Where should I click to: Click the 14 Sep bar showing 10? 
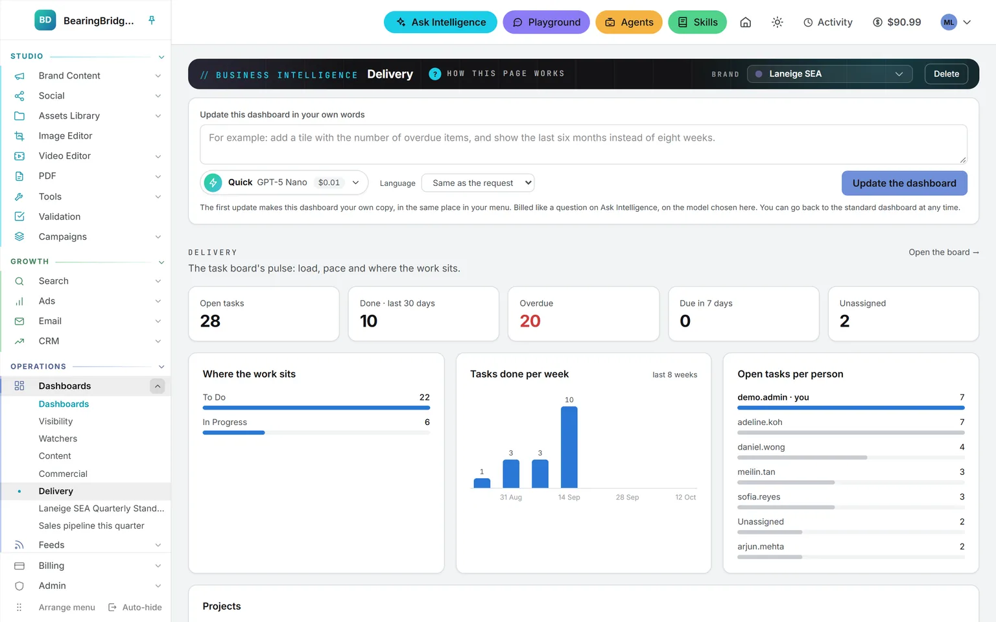click(569, 447)
